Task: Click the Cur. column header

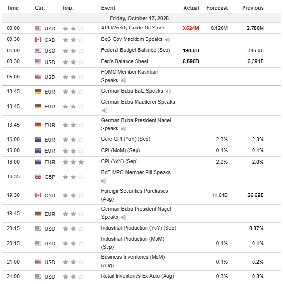Action: tap(40, 8)
